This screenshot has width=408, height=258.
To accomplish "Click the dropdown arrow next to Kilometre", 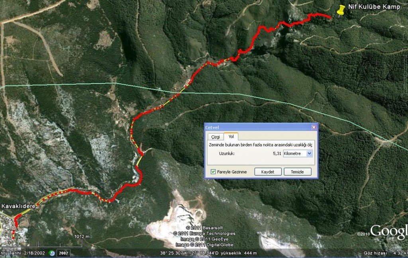I will (309, 153).
